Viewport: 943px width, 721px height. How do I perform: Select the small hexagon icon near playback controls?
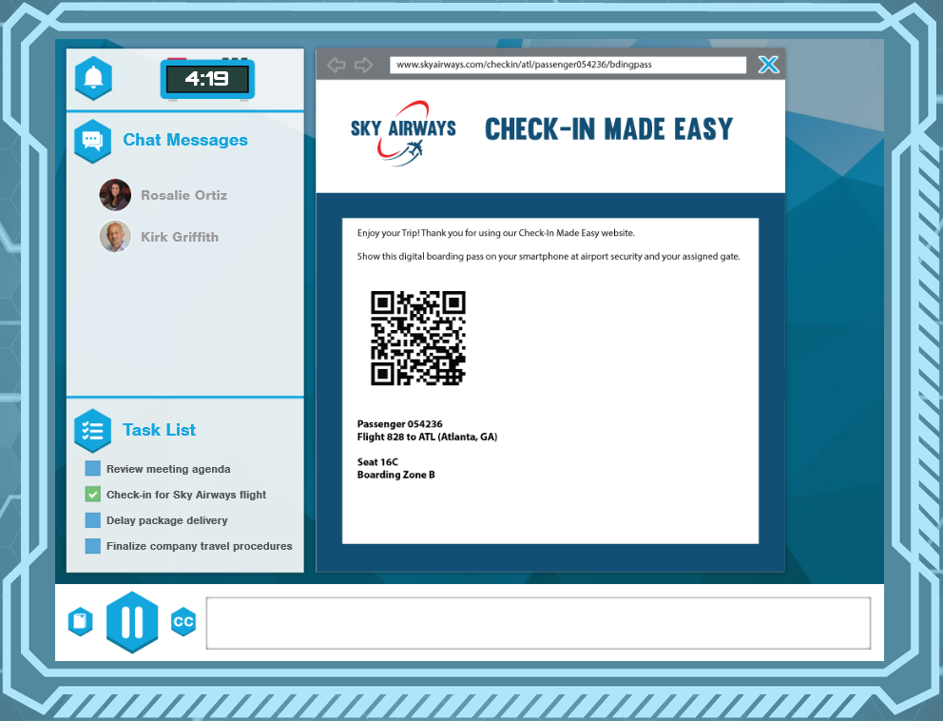coord(80,622)
